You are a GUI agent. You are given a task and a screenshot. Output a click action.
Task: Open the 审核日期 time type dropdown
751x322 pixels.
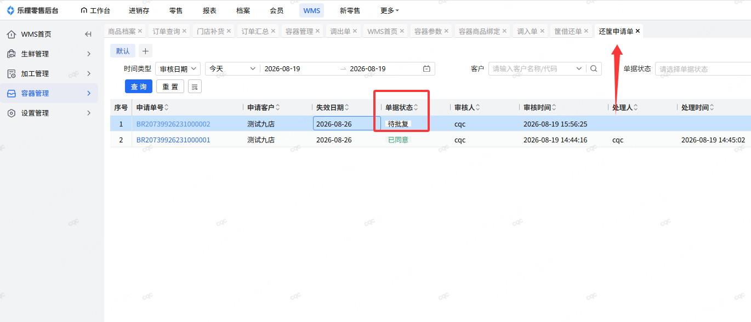pyautogui.click(x=178, y=69)
